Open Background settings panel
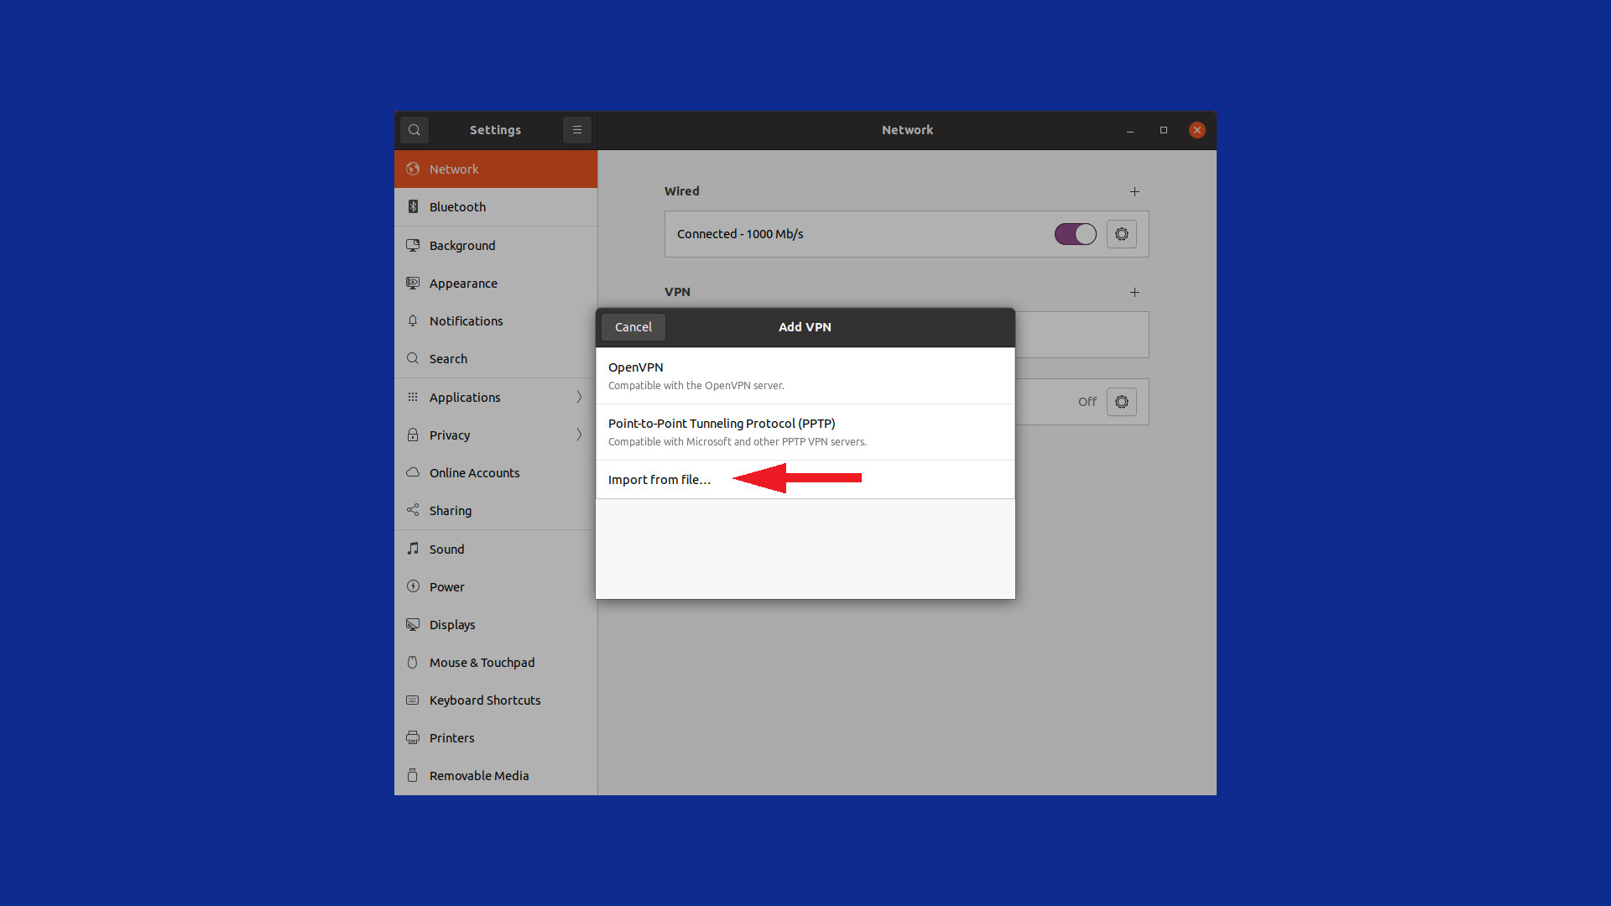This screenshot has width=1611, height=906. coord(496,245)
